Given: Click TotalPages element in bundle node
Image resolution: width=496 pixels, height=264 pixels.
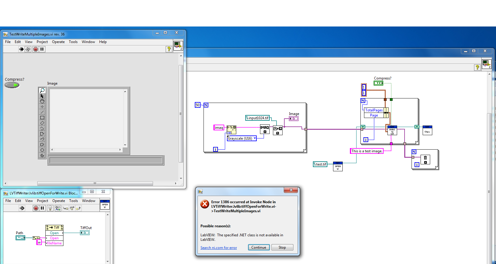Looking at the screenshot, I should 374,110.
